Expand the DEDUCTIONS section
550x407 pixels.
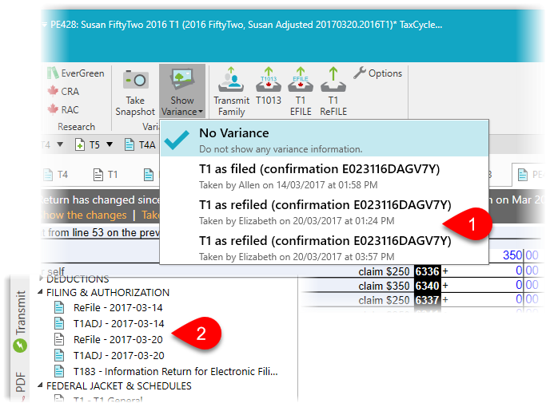pyautogui.click(x=41, y=278)
